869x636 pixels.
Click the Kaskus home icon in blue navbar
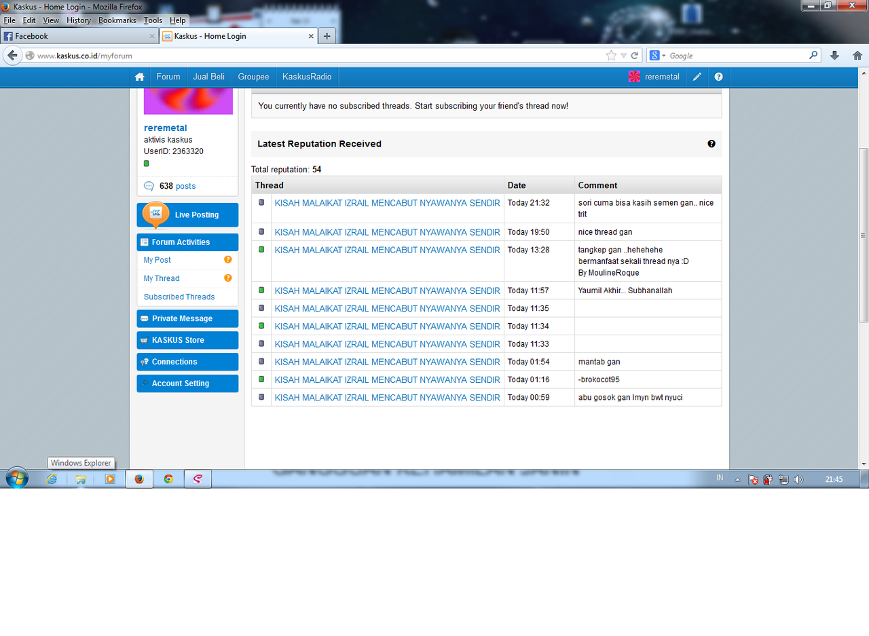pyautogui.click(x=139, y=77)
